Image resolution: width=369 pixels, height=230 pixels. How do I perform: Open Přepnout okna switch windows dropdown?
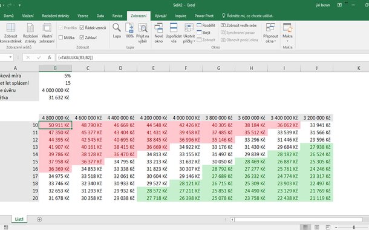[270, 33]
